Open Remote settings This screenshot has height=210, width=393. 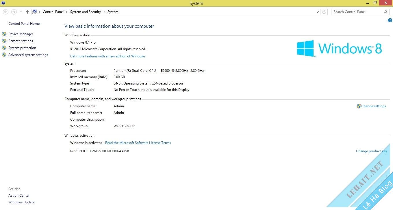[x=21, y=41]
